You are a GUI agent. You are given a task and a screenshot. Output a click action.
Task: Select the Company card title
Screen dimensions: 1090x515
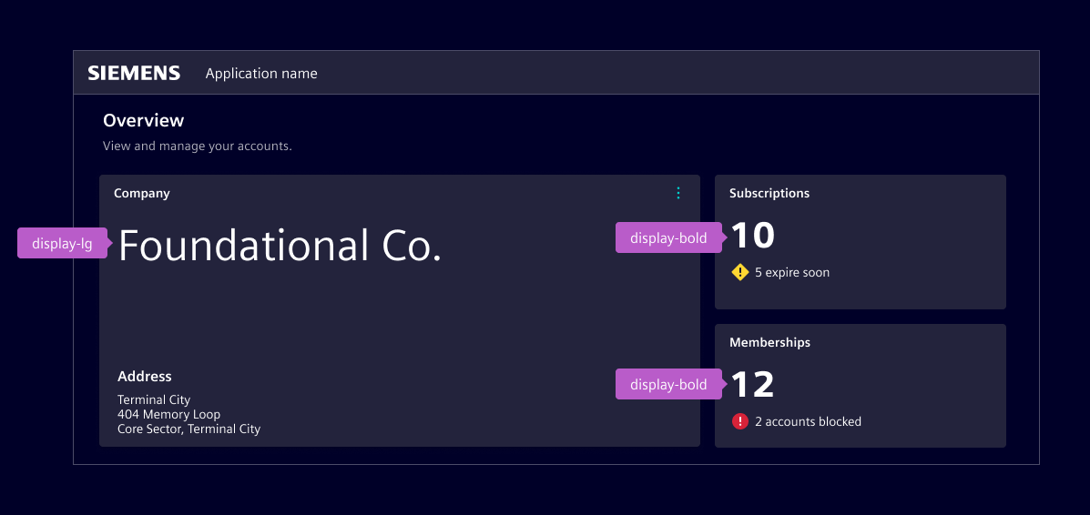[141, 193]
